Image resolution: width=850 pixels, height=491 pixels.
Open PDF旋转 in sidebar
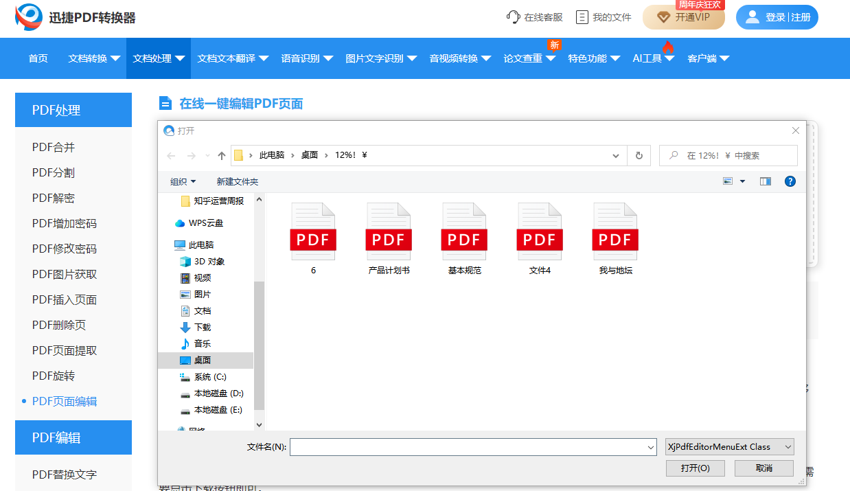[x=54, y=376]
